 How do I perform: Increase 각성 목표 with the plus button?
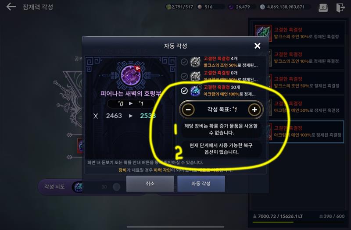click(254, 110)
